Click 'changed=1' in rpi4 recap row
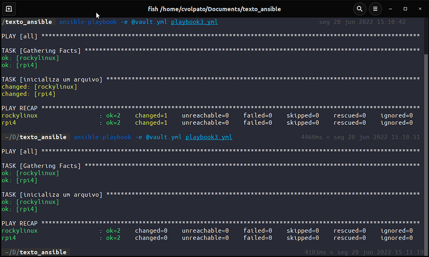The width and height of the screenshot is (429, 257). (151, 122)
